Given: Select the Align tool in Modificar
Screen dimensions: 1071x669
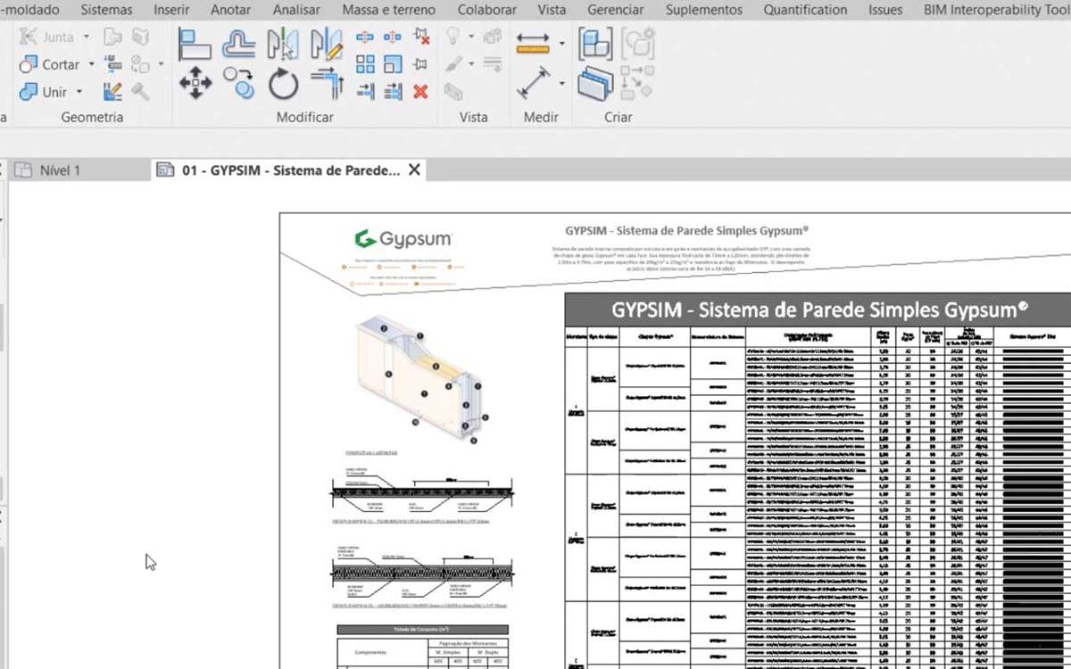Looking at the screenshot, I should pos(195,44).
